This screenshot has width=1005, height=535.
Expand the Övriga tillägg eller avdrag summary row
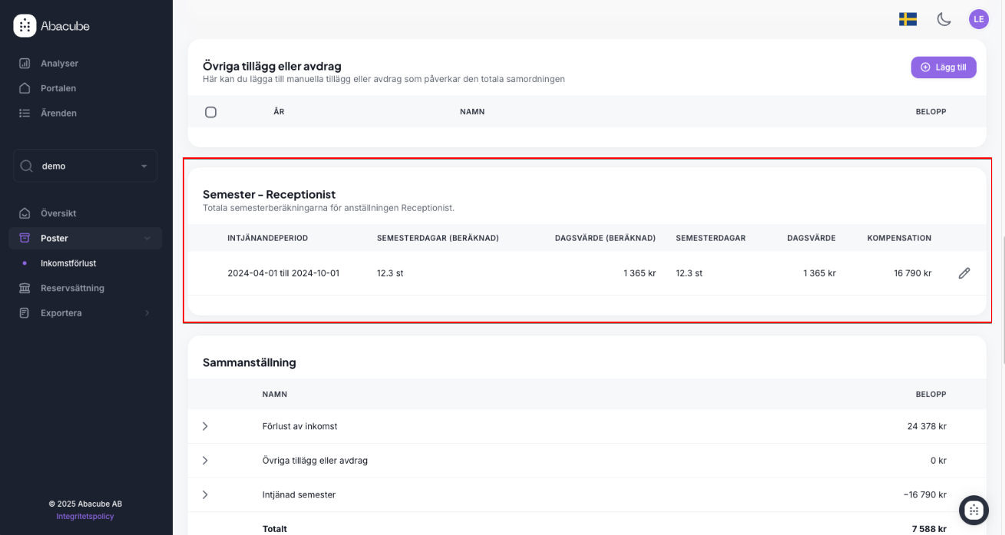coord(205,461)
